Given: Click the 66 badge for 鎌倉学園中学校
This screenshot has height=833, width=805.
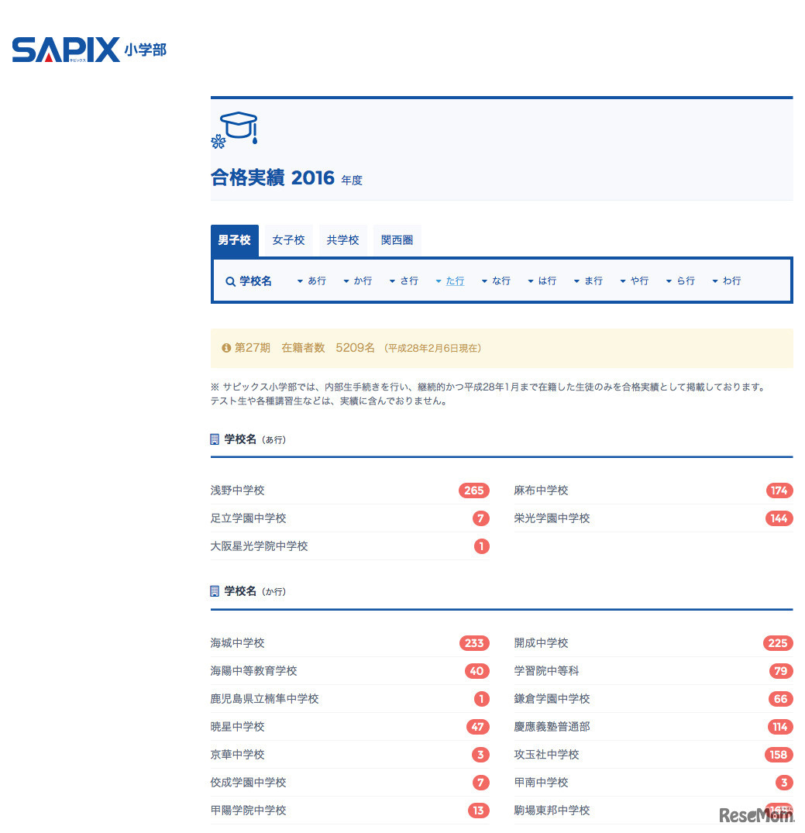Looking at the screenshot, I should [x=780, y=699].
